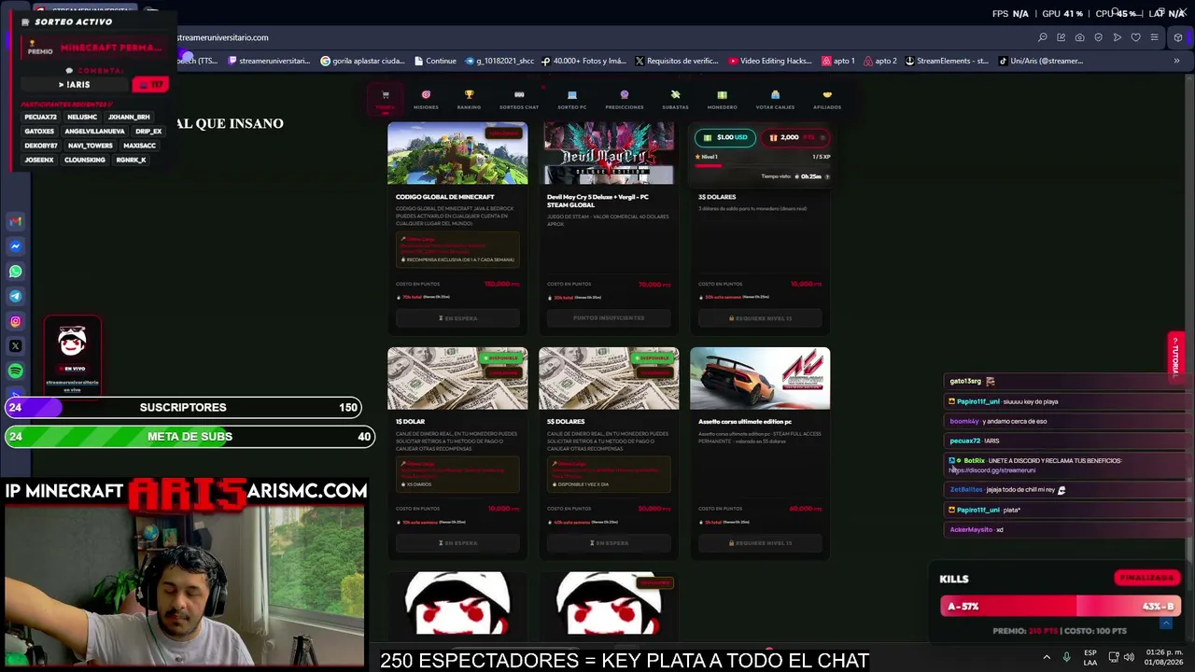
Task: Open the 'apto 1' bookmark
Action: [838, 61]
